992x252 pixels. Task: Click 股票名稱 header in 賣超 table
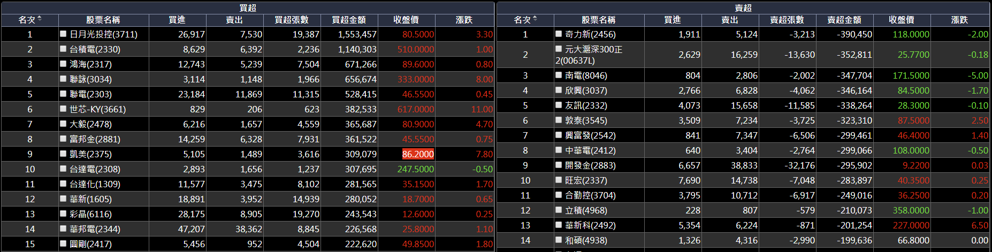tap(598, 20)
